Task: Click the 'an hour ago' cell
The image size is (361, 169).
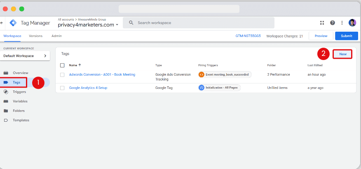Action: [x=316, y=74]
